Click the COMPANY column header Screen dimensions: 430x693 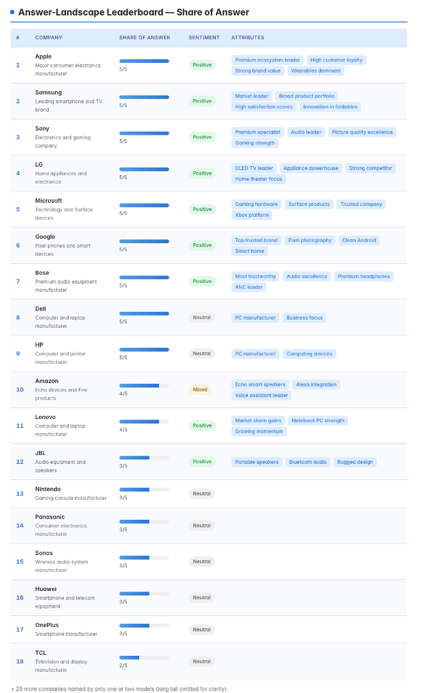[49, 38]
